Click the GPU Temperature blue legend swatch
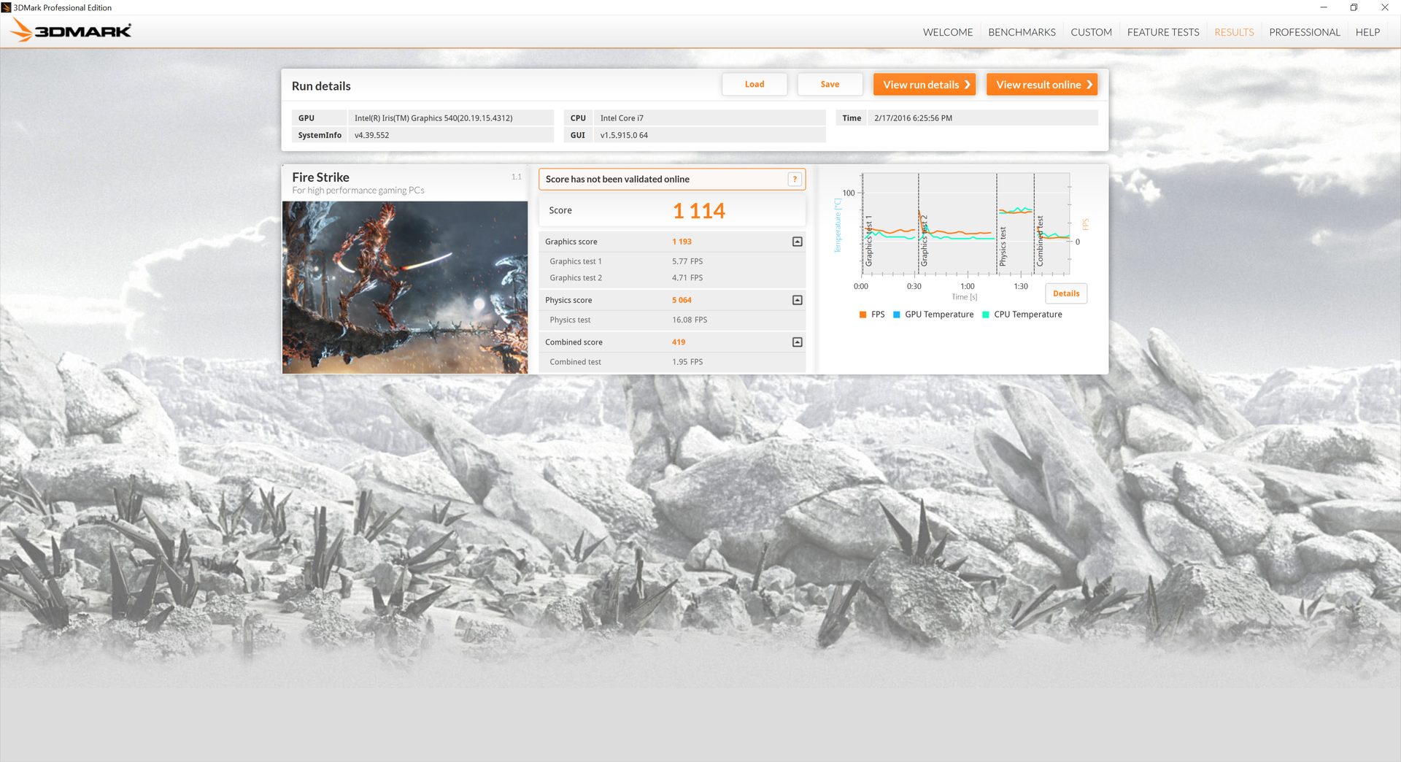Viewport: 1401px width, 762px height. [x=897, y=315]
